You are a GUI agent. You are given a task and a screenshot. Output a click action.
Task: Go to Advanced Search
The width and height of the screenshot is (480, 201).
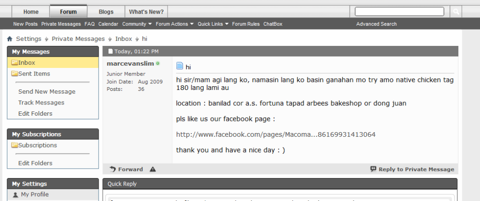pyautogui.click(x=376, y=24)
